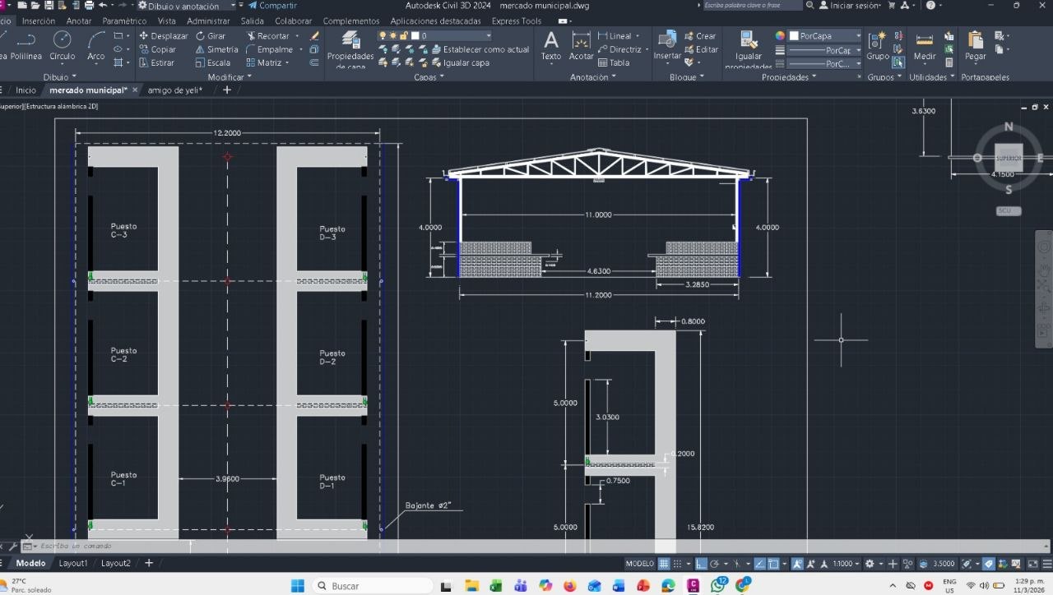Click Iniciar sesión link
The image size is (1053, 595).
tap(850, 6)
